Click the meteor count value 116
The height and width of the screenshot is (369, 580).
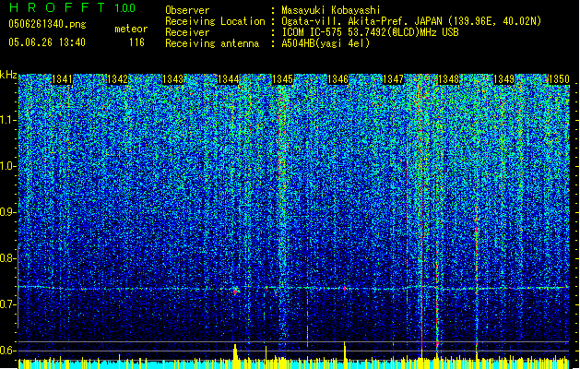pos(136,42)
